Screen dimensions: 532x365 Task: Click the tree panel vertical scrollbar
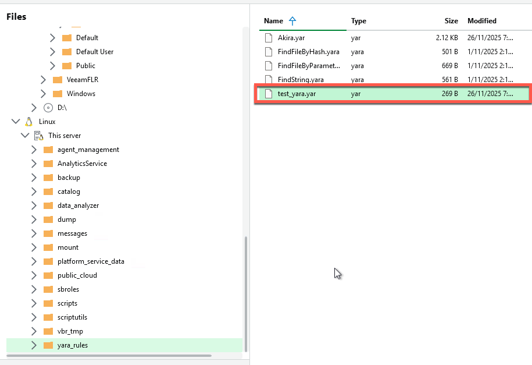(245, 291)
